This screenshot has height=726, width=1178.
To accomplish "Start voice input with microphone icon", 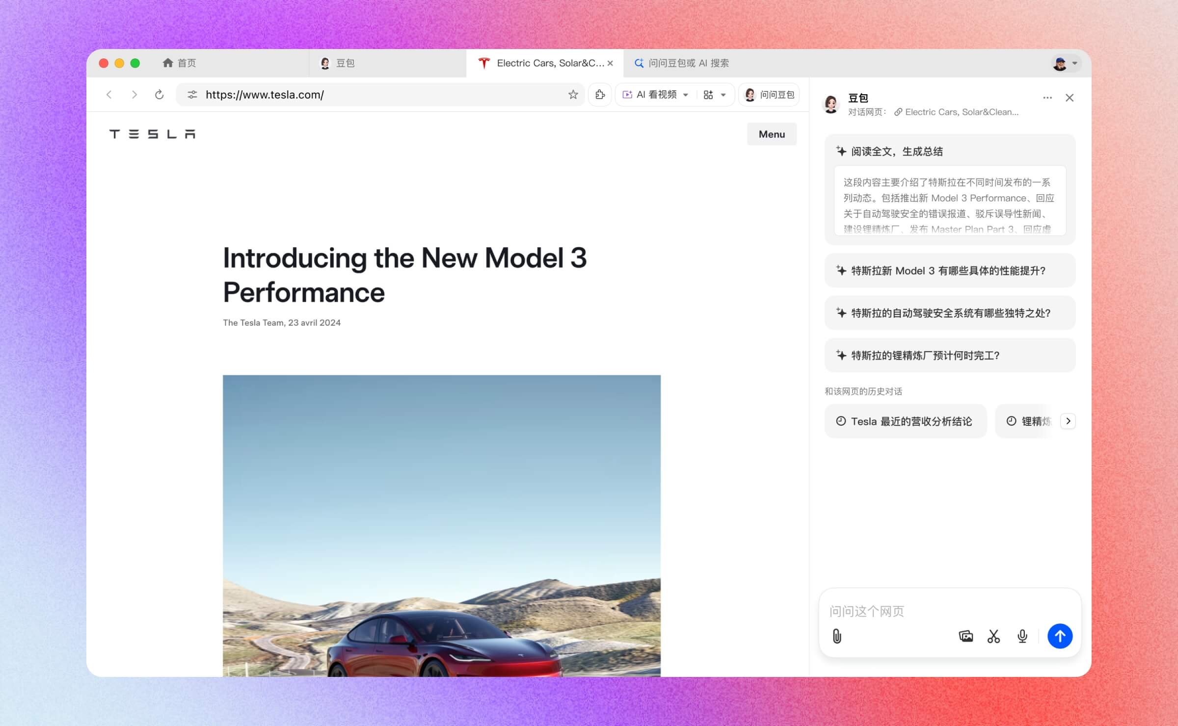I will click(1022, 636).
